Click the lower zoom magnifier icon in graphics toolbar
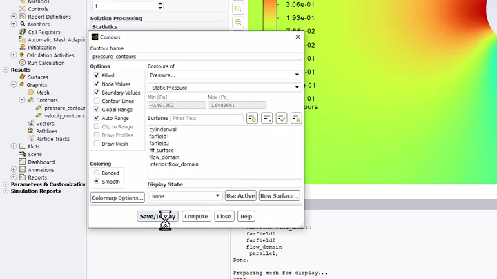 238,22
